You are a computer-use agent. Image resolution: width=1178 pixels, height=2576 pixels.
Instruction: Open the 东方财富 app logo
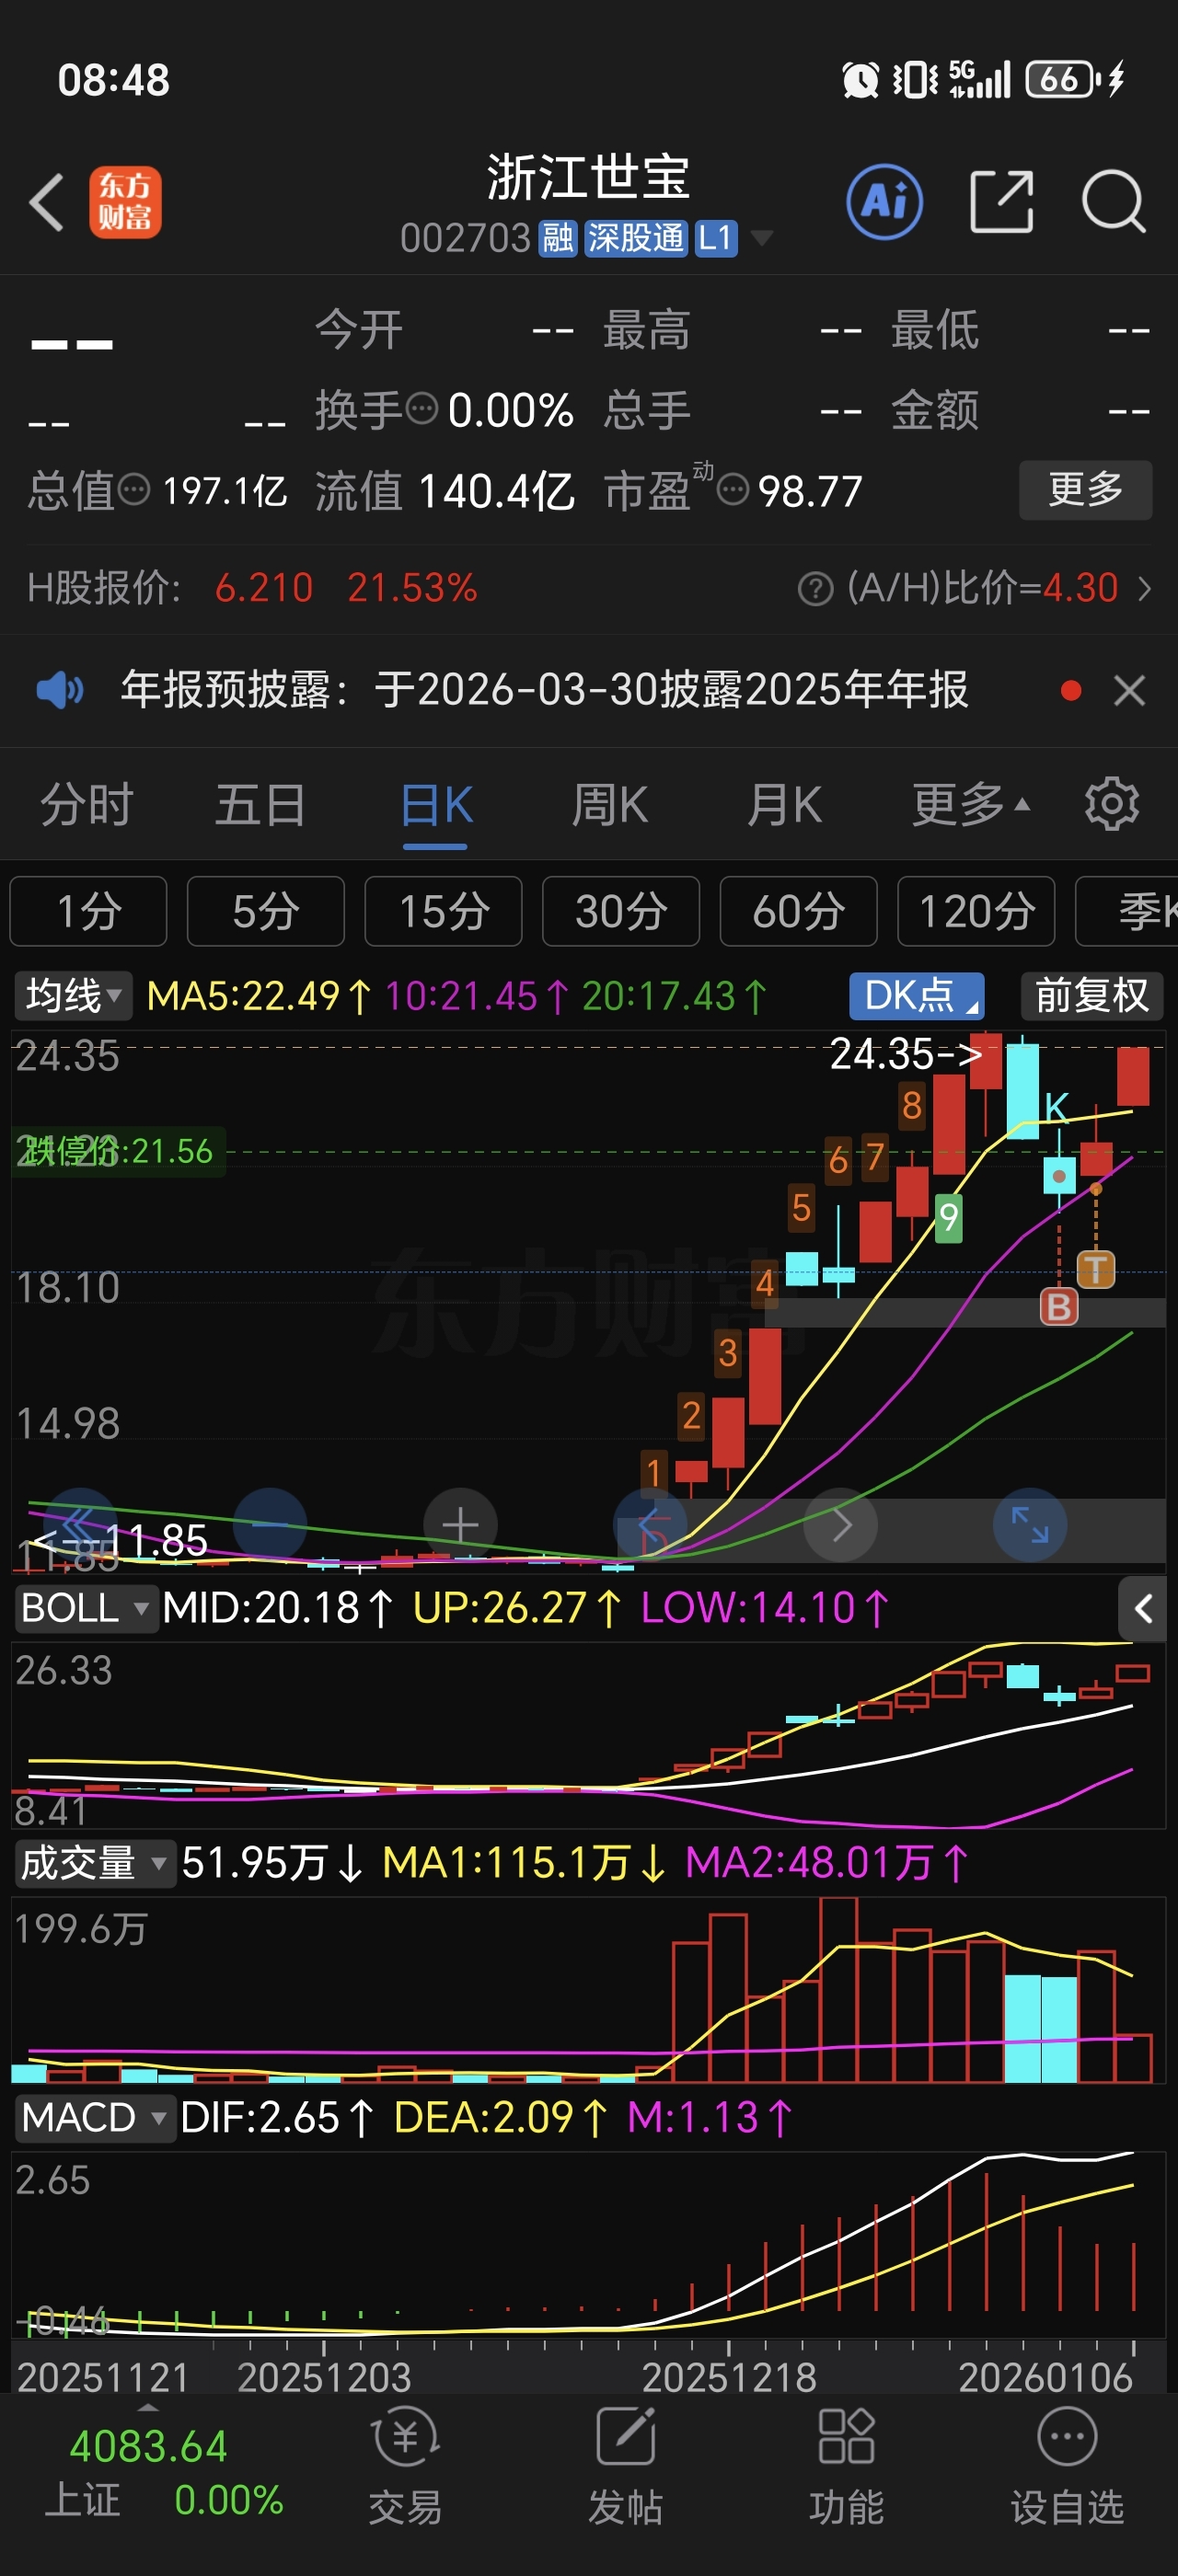click(x=125, y=202)
